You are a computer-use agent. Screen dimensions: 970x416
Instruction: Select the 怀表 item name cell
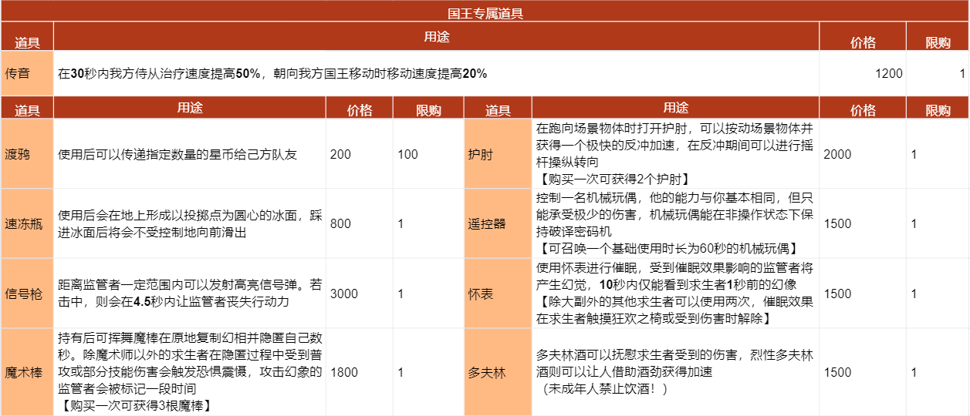pyautogui.click(x=498, y=294)
